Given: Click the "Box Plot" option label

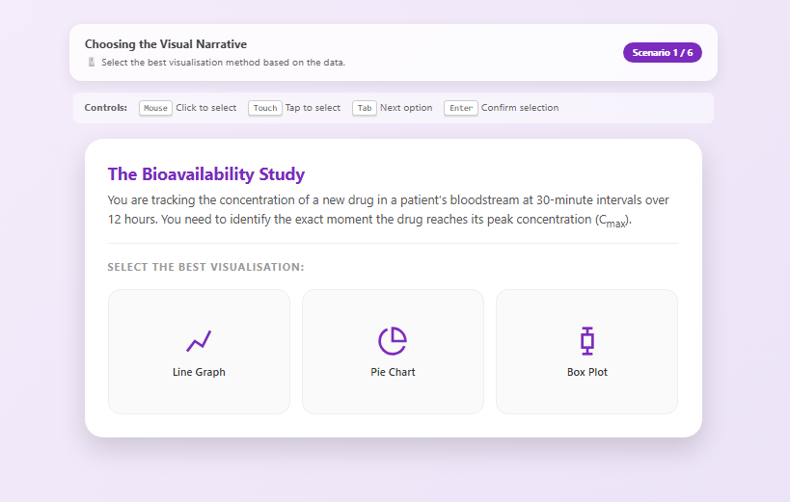Looking at the screenshot, I should (586, 372).
